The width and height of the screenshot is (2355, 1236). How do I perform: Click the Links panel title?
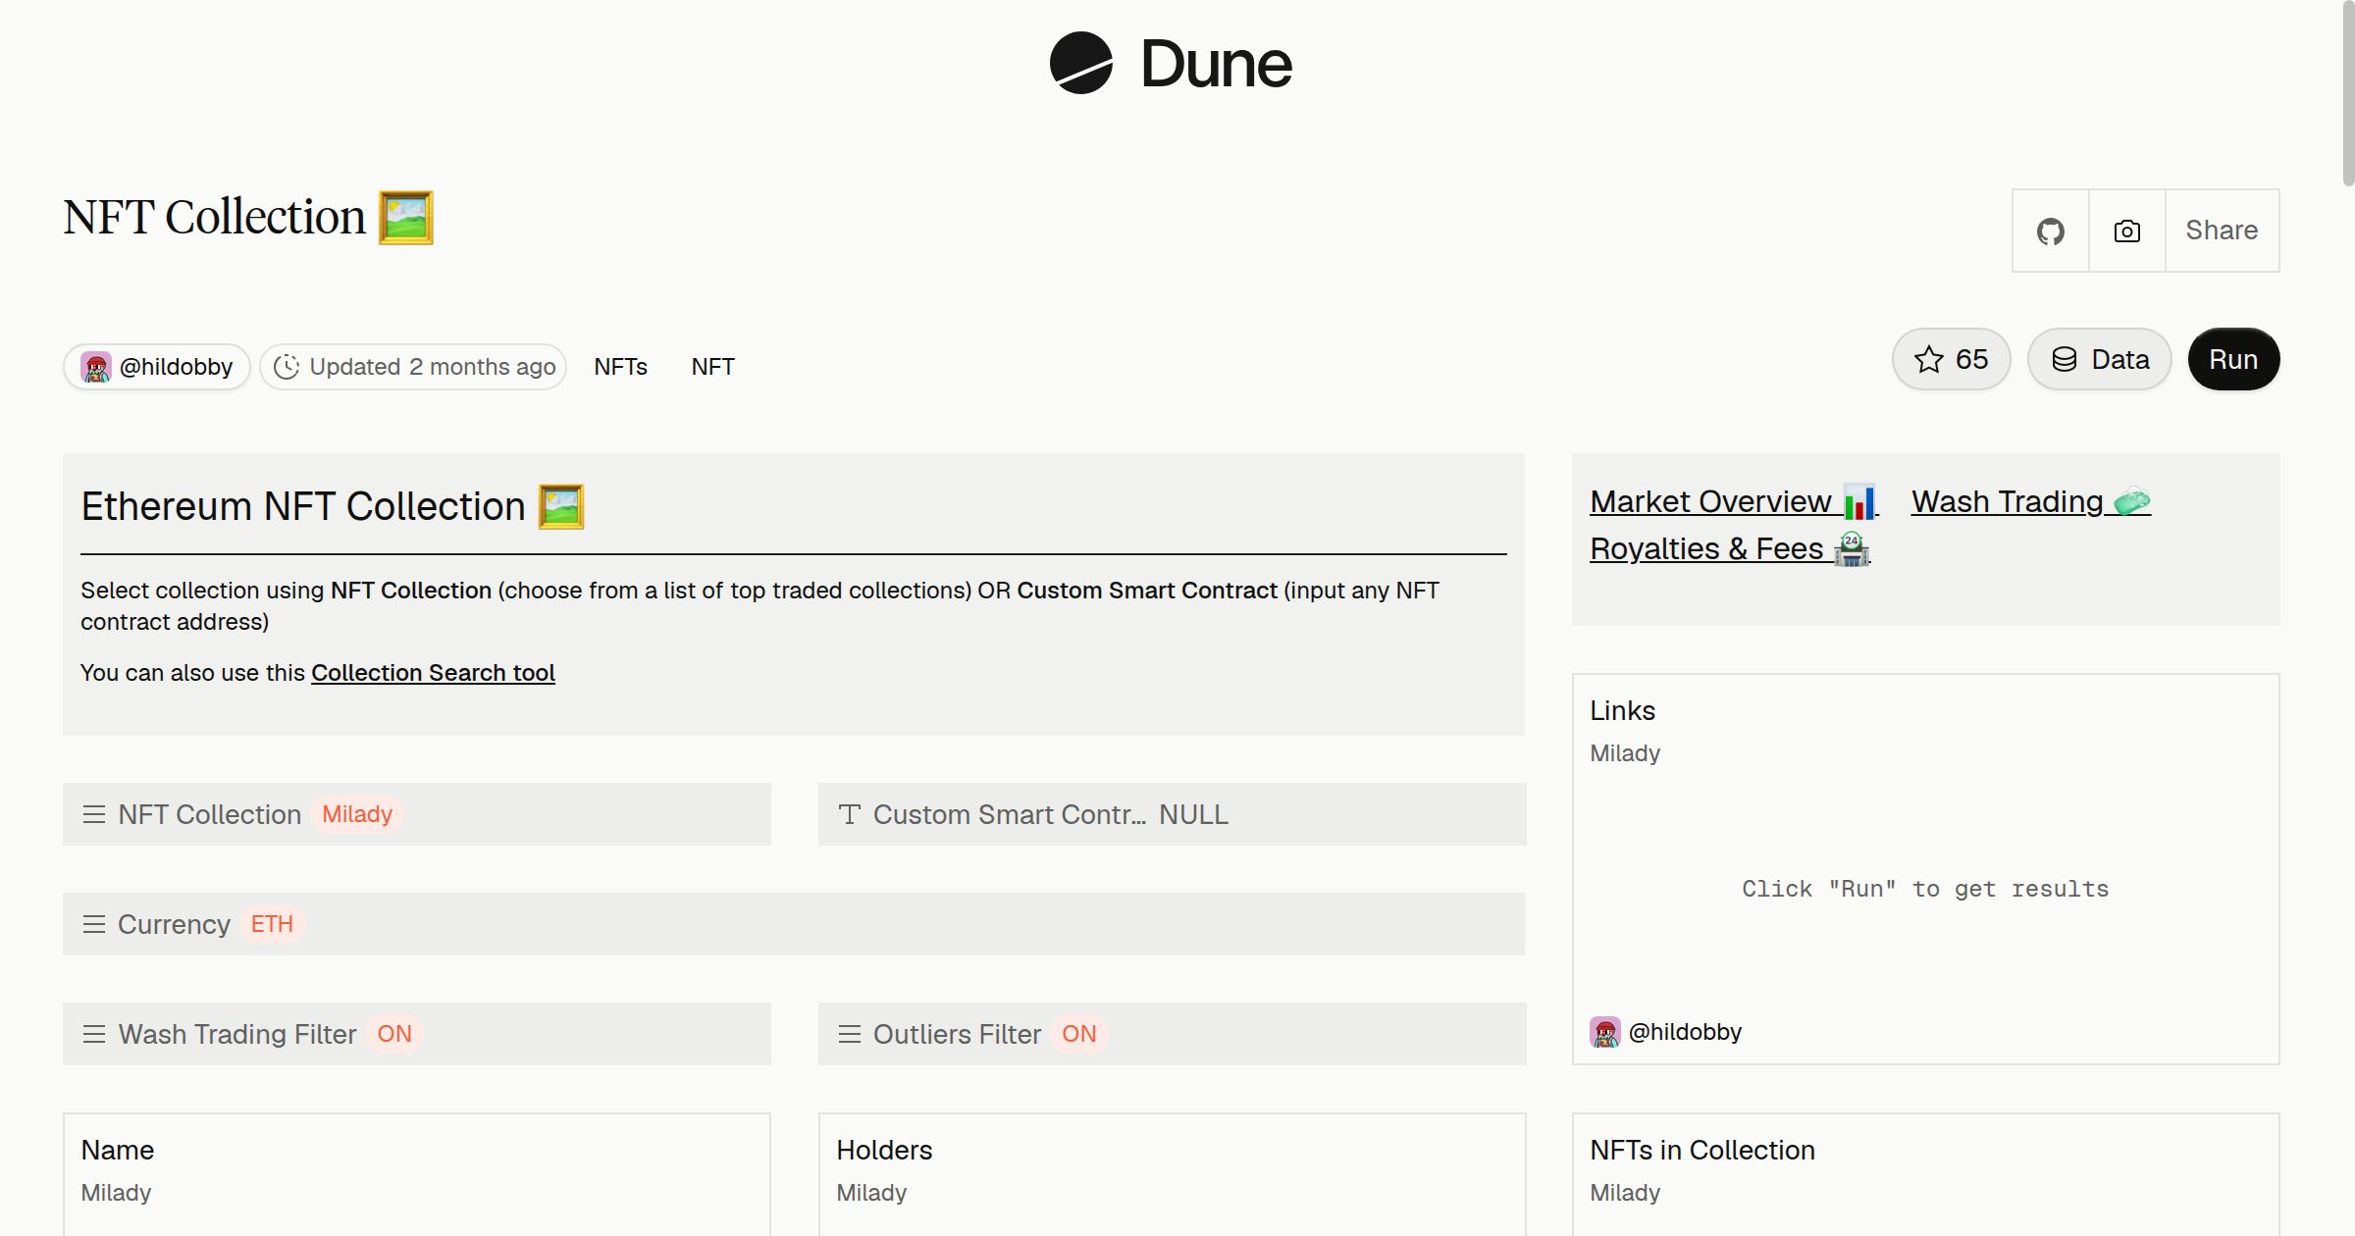coord(1622,710)
